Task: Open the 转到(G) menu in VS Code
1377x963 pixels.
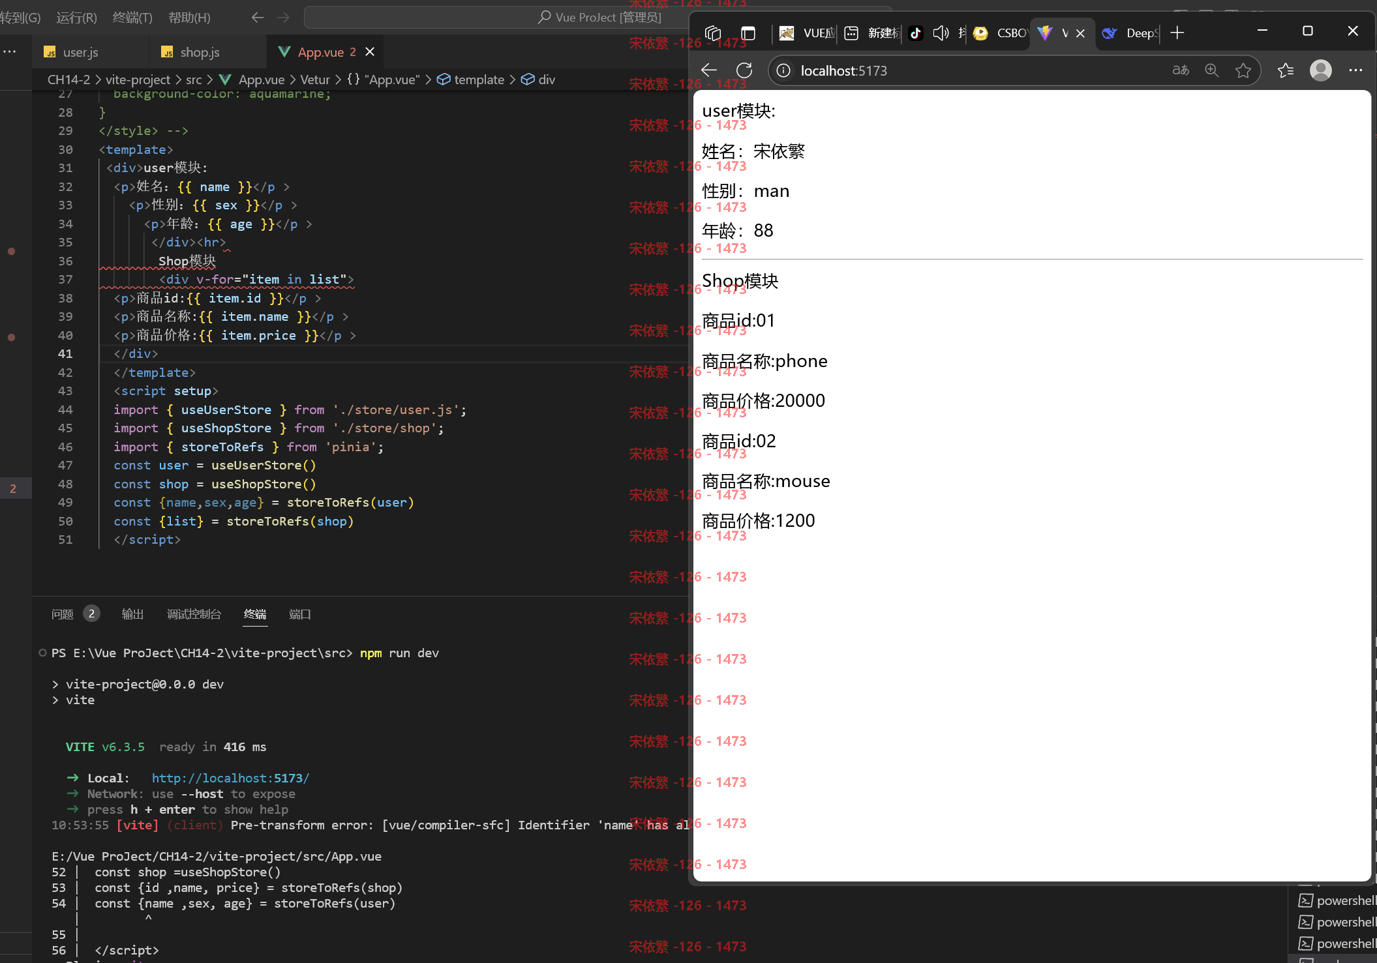Action: [x=20, y=18]
